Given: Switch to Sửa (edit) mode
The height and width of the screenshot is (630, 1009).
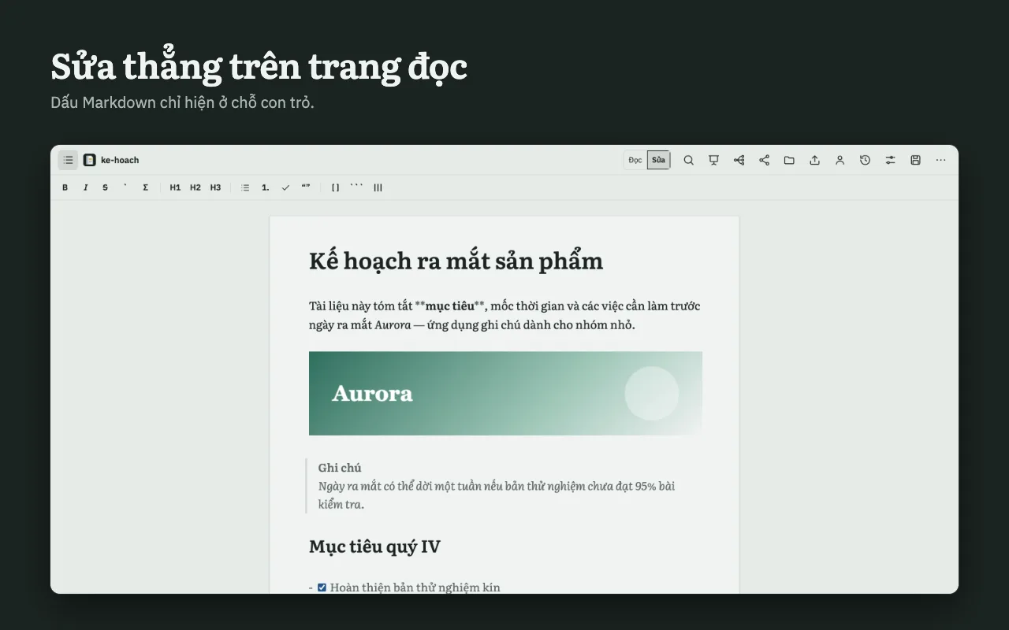Looking at the screenshot, I should [658, 160].
